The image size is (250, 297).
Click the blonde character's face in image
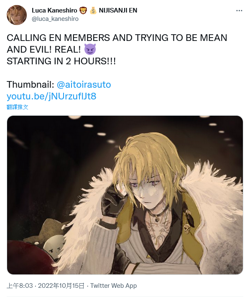pos(148,193)
